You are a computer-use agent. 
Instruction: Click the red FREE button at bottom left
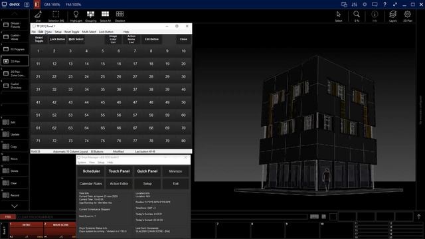8,217
